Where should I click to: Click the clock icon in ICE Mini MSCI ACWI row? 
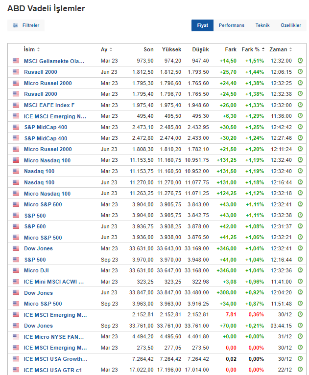[x=300, y=282]
